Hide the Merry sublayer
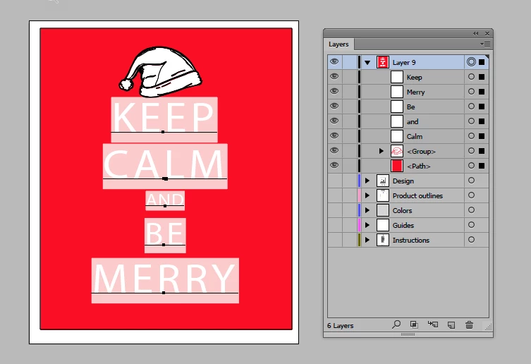This screenshot has height=364, width=531. click(334, 91)
